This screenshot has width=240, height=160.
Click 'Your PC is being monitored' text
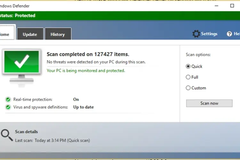click(86, 71)
